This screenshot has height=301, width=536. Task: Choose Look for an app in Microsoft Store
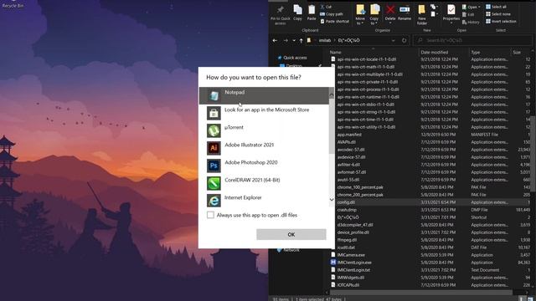[x=264, y=113]
